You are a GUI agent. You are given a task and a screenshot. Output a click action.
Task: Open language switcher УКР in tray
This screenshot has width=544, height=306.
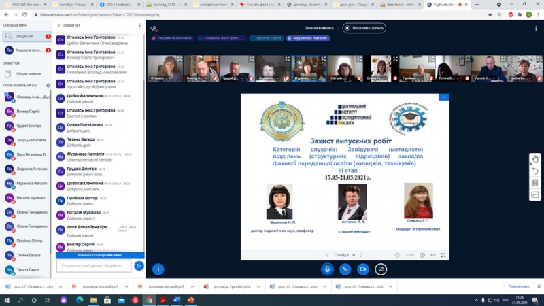tap(505, 300)
